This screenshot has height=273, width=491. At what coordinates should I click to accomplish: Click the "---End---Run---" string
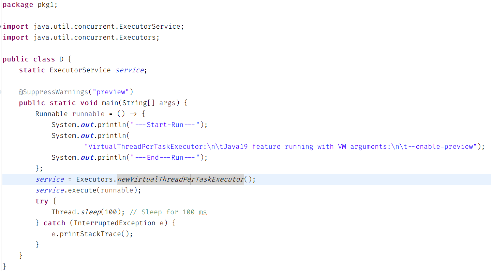coord(165,158)
